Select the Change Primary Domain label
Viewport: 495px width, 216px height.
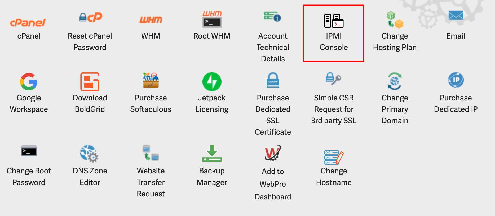395,109
